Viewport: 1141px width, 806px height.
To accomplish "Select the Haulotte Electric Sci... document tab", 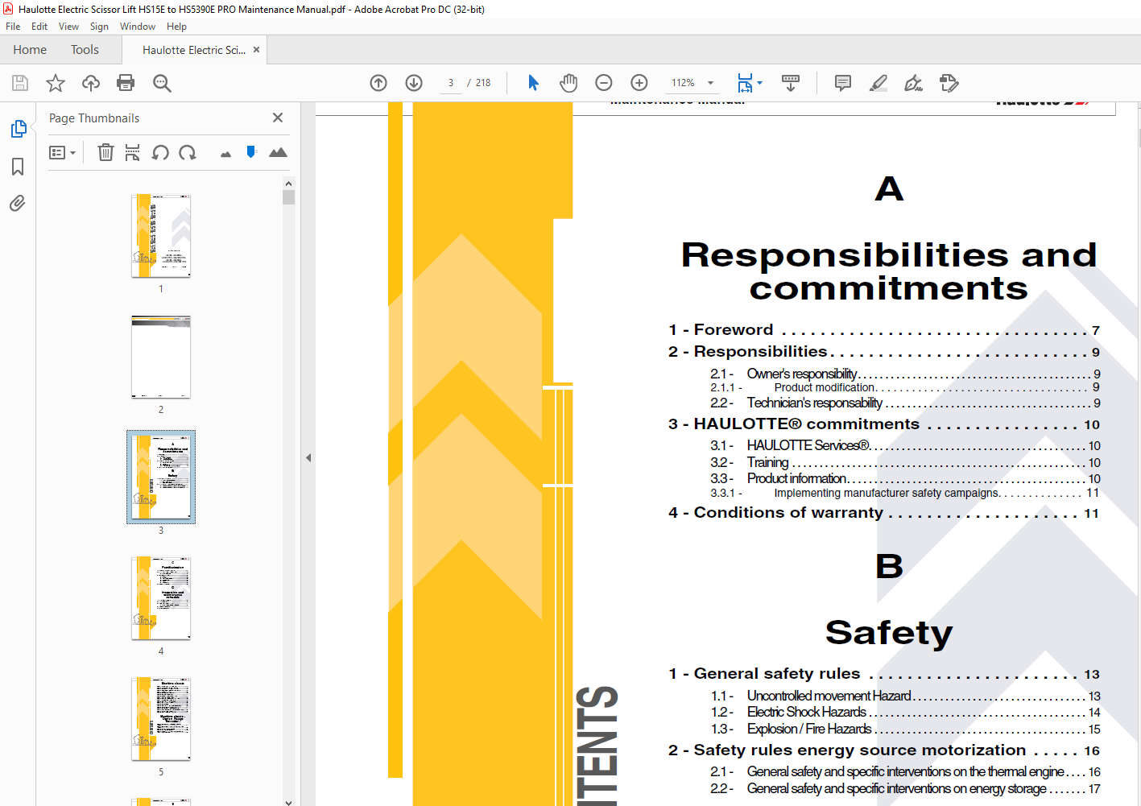I will click(194, 50).
